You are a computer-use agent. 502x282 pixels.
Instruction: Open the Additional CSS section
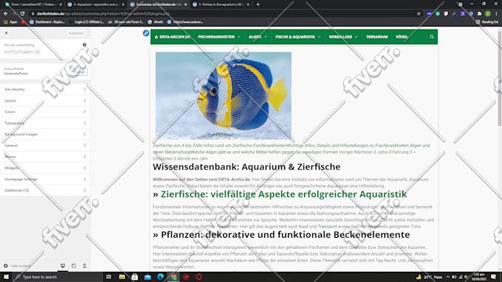[45, 191]
